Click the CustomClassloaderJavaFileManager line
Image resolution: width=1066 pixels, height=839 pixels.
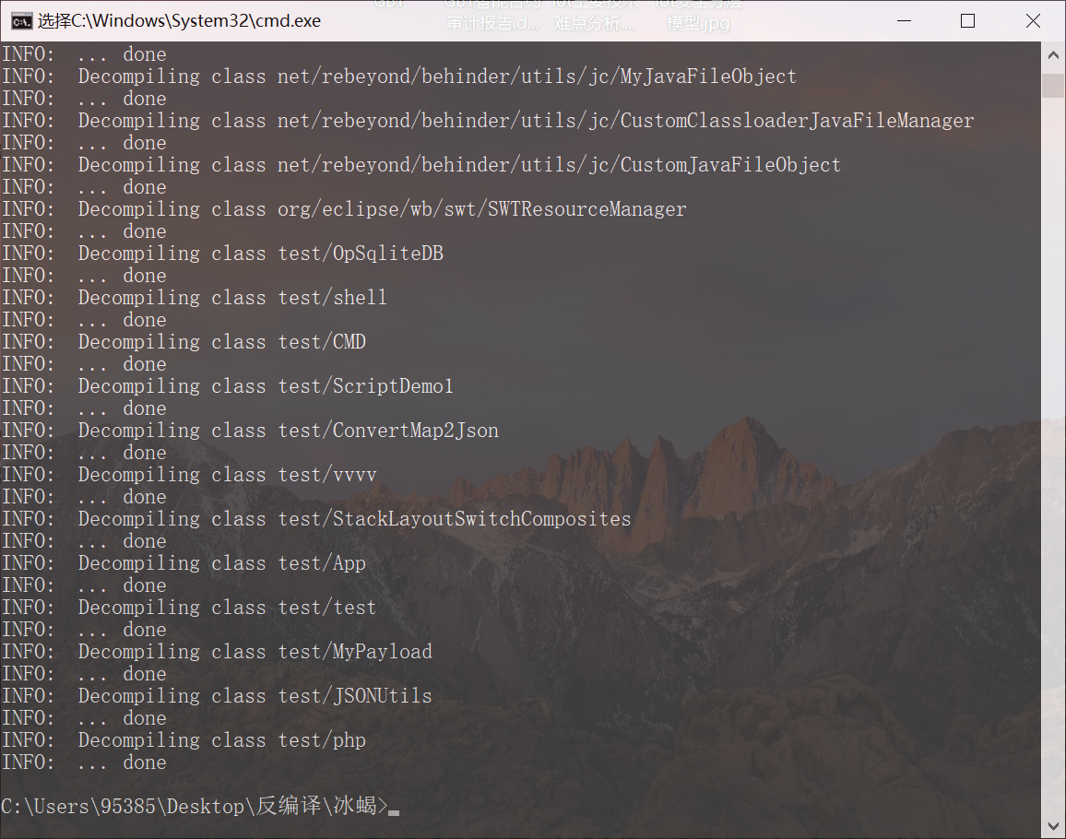[x=488, y=121]
